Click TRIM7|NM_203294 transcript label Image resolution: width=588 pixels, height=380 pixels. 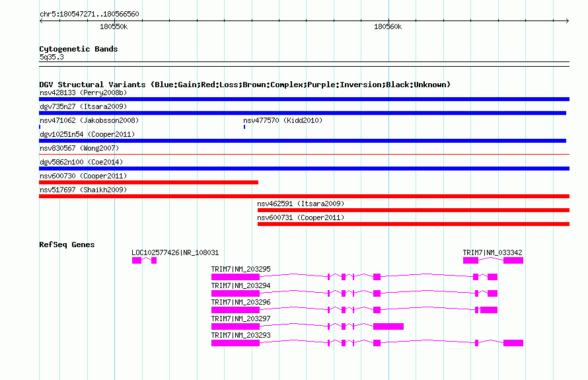click(x=240, y=286)
